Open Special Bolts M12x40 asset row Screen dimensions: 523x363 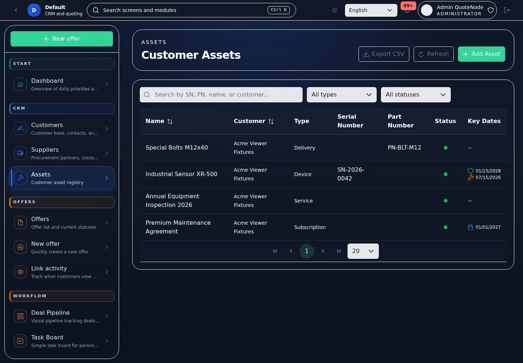[323, 148]
